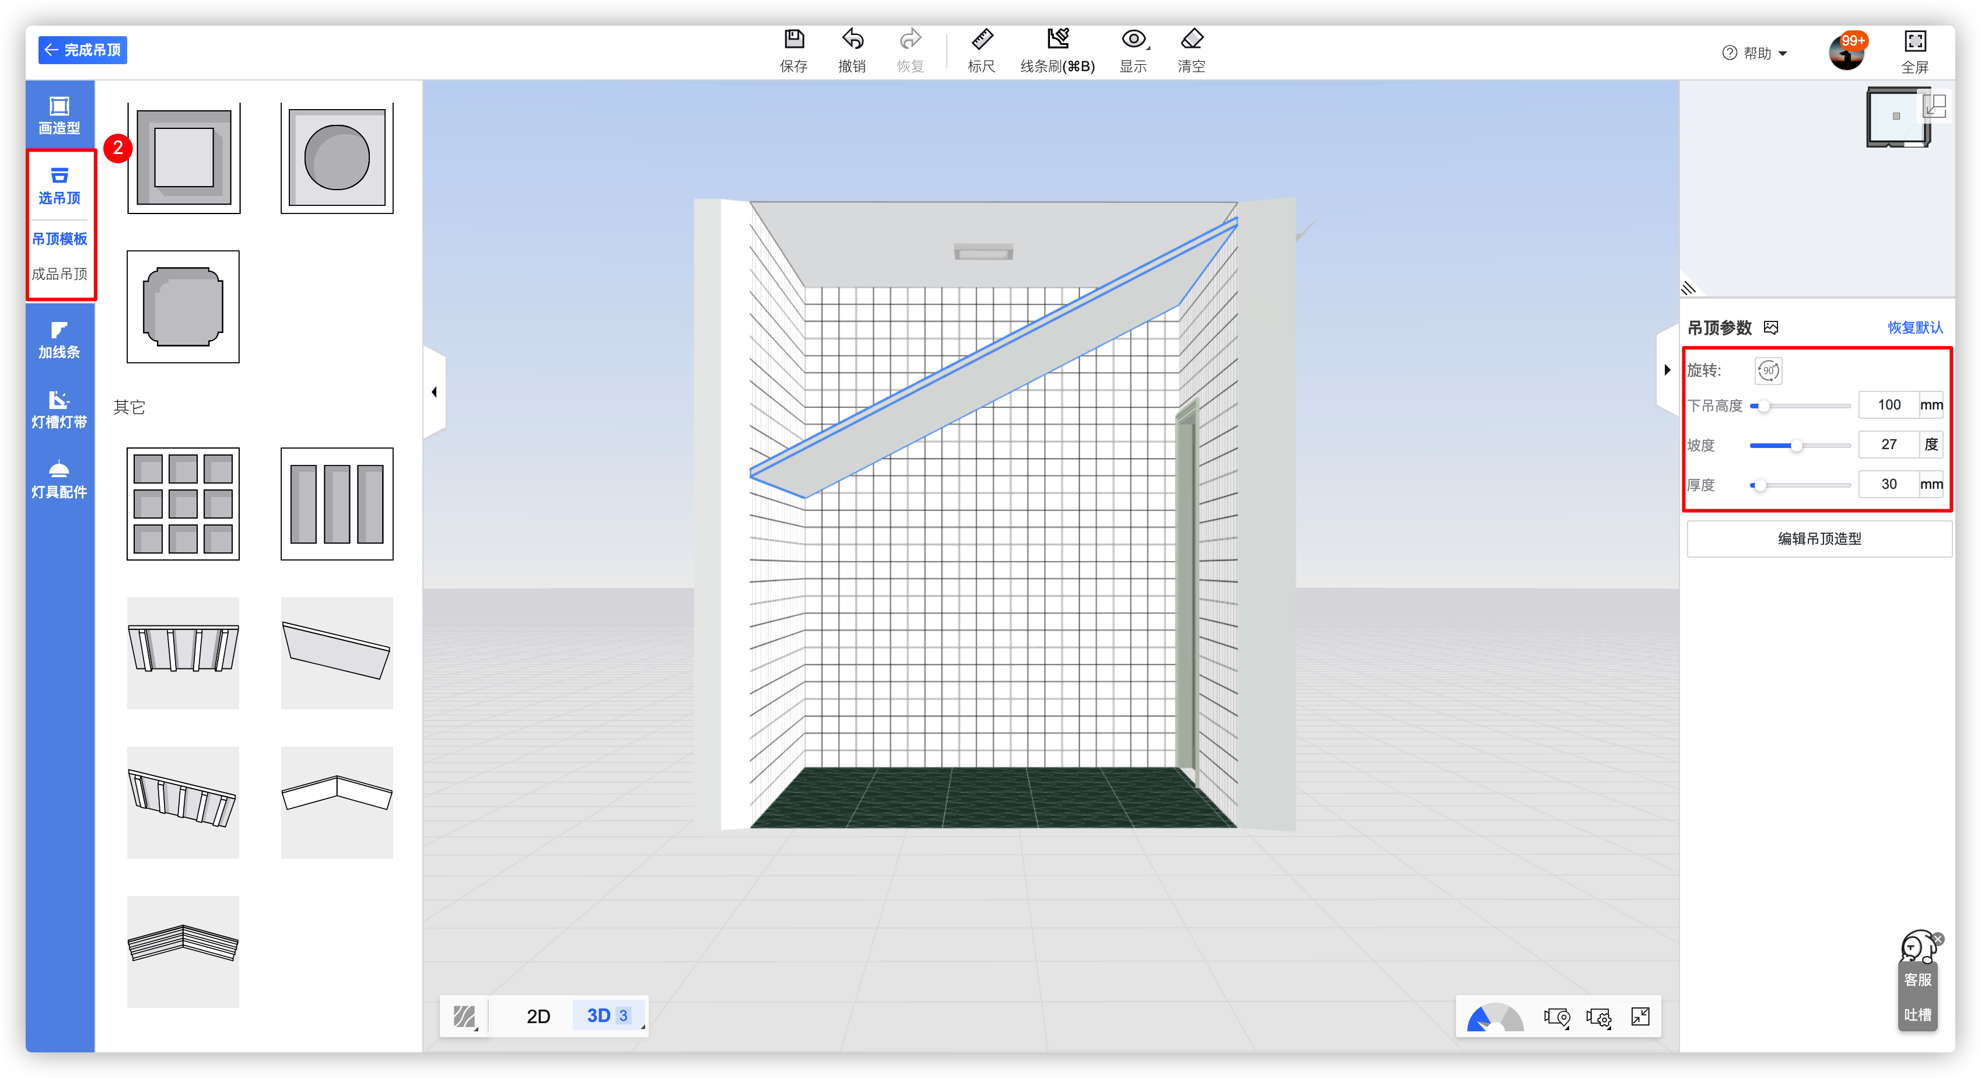This screenshot has height=1078, width=1981.
Task: Click the 厚度 value field showing 30
Action: click(x=1889, y=484)
